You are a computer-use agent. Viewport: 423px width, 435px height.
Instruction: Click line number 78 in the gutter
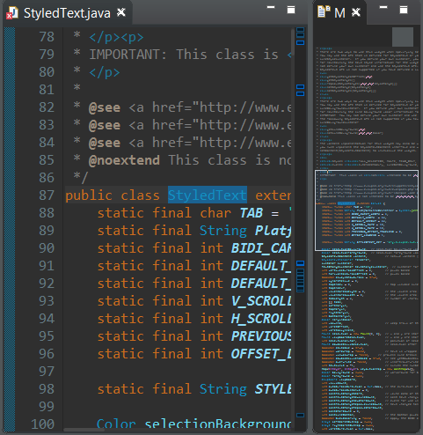tap(47, 37)
